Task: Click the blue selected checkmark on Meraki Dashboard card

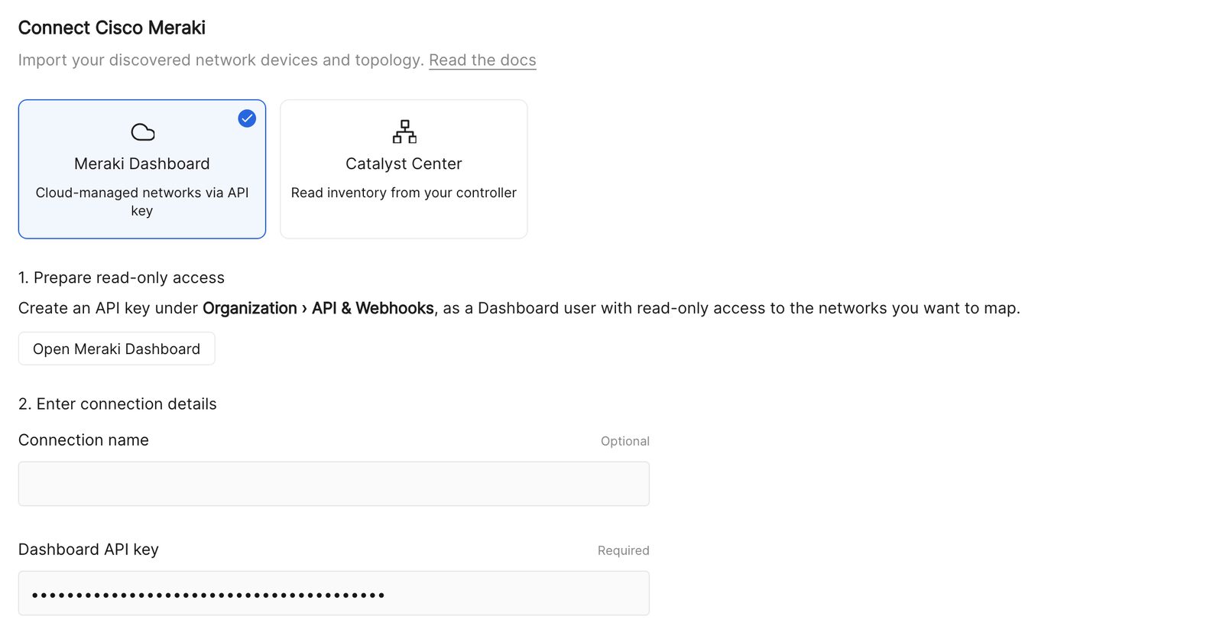Action: (246, 118)
